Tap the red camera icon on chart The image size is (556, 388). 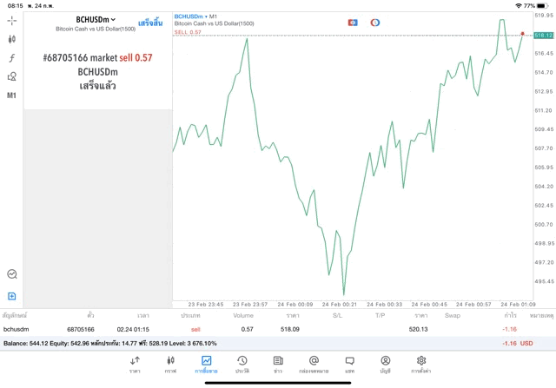coord(352,22)
